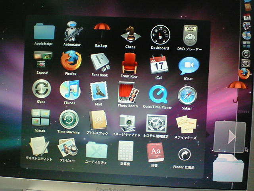Click iTunes disc icon in Dock
The height and width of the screenshot is (191, 254).
click(x=246, y=35)
